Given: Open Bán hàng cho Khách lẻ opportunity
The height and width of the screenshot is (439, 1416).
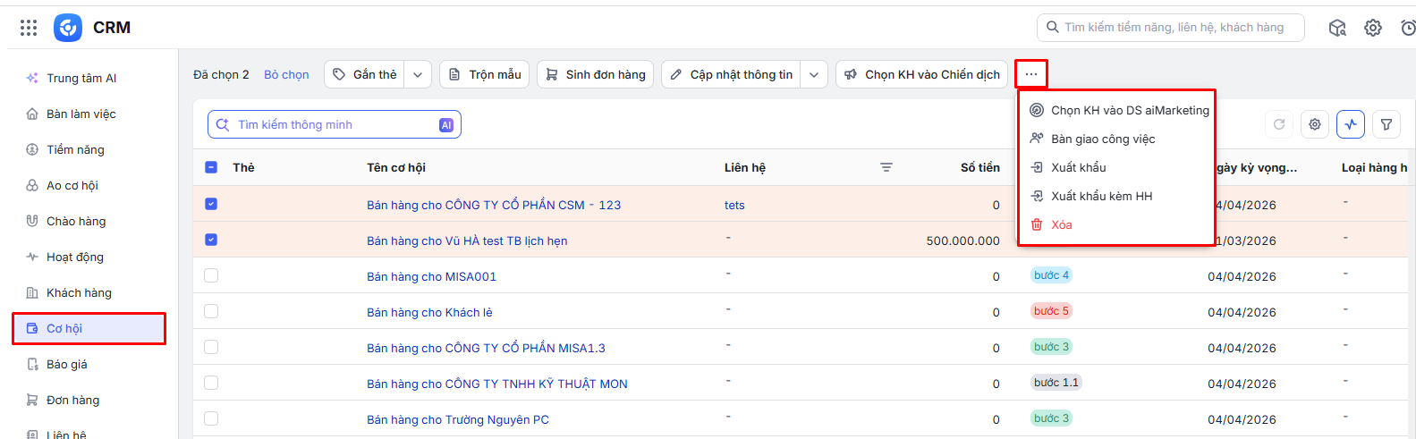Looking at the screenshot, I should (x=429, y=312).
